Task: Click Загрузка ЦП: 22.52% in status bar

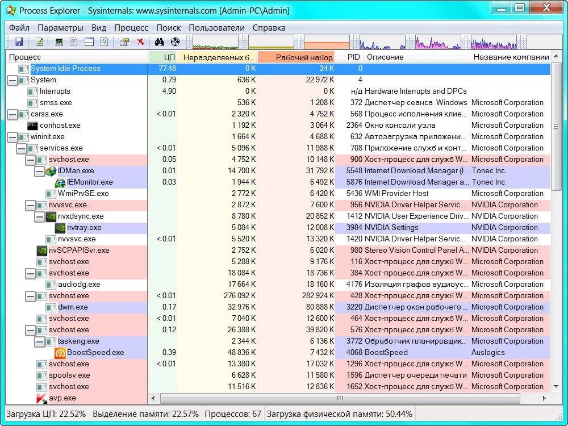Action: pyautogui.click(x=46, y=414)
